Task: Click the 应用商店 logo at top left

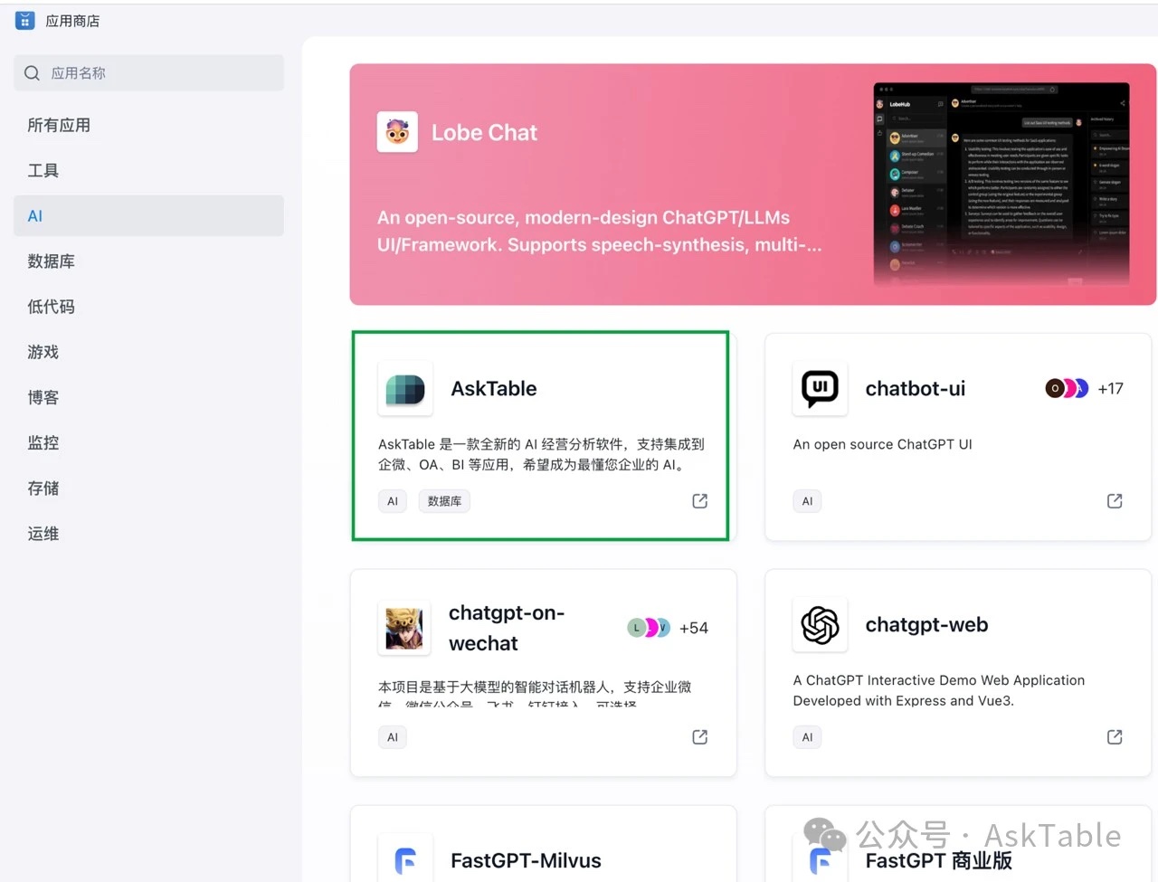Action: [24, 19]
